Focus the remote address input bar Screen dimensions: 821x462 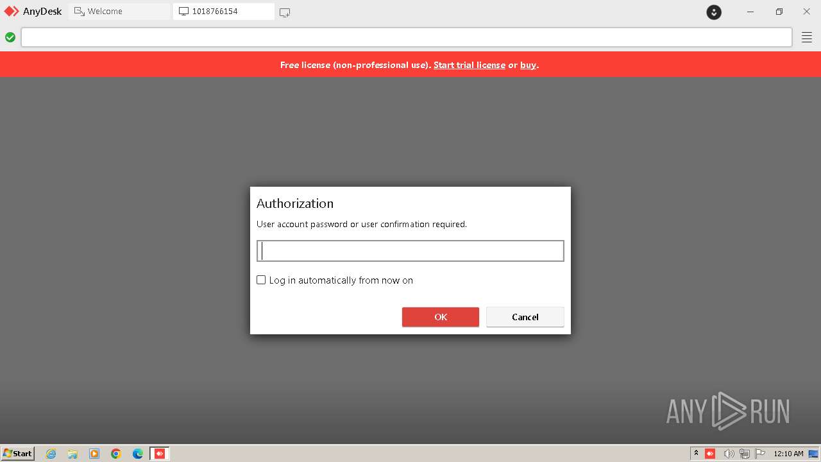click(407, 37)
